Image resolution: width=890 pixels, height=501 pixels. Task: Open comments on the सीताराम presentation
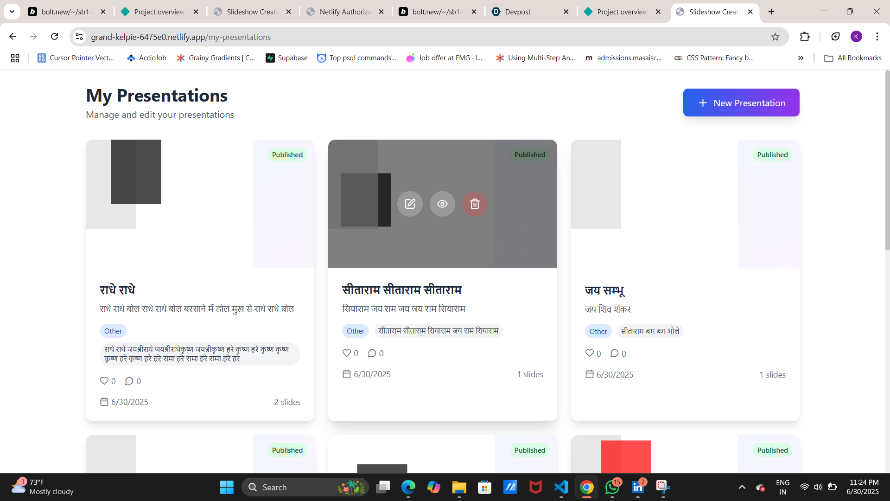pos(372,353)
